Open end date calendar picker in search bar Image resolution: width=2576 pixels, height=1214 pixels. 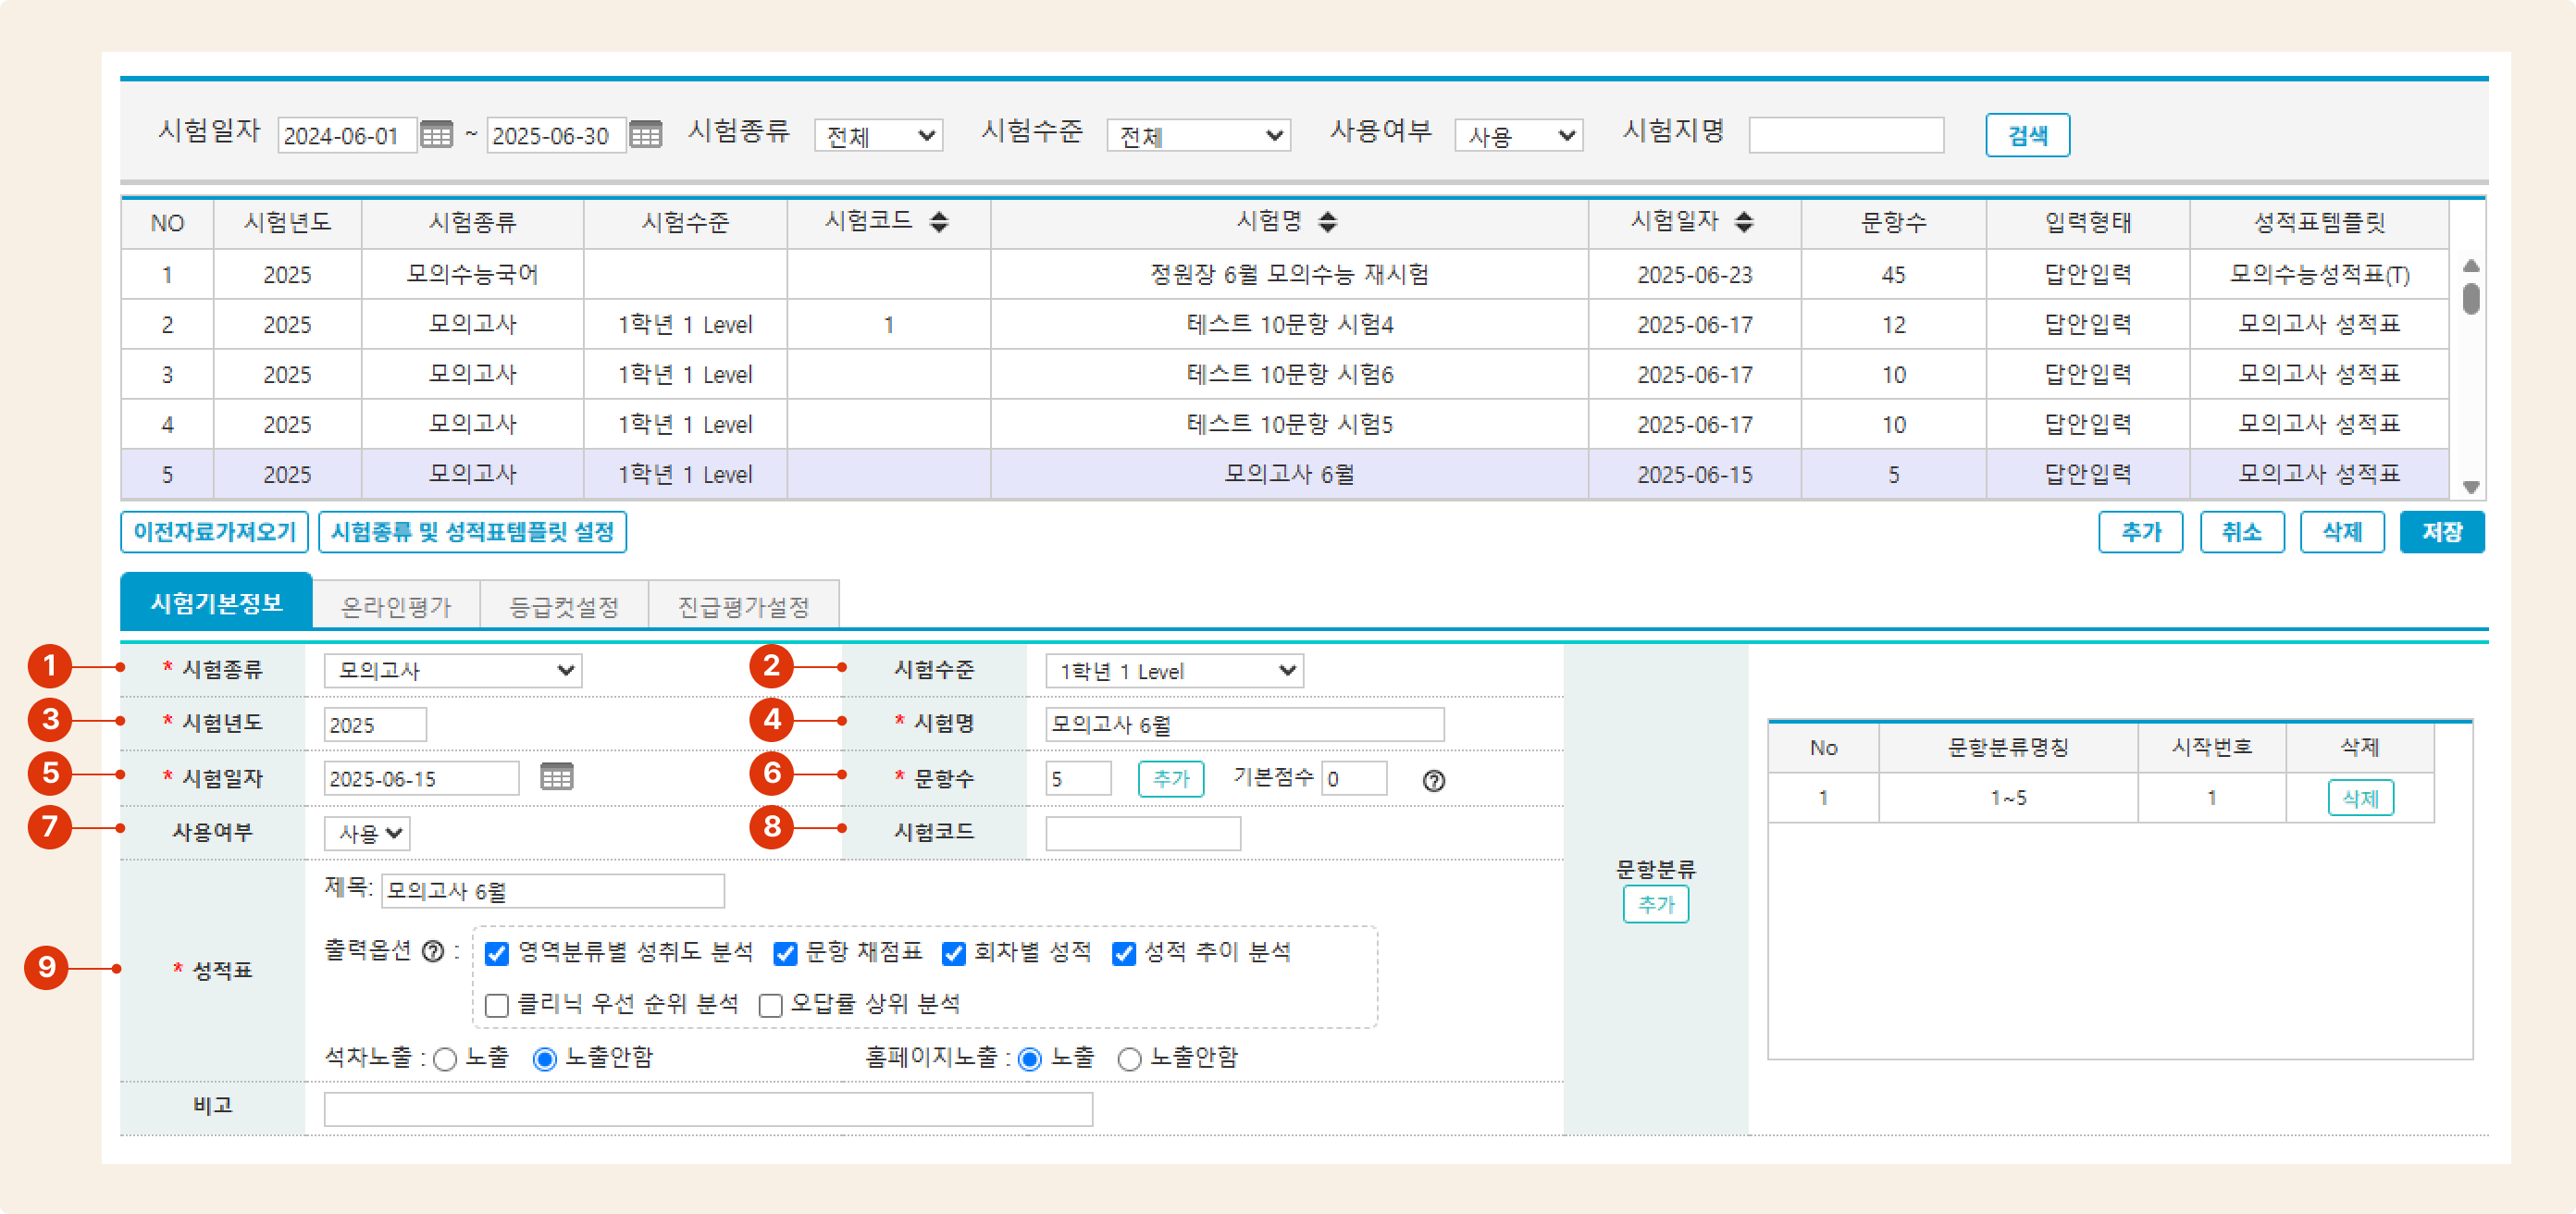coord(646,135)
